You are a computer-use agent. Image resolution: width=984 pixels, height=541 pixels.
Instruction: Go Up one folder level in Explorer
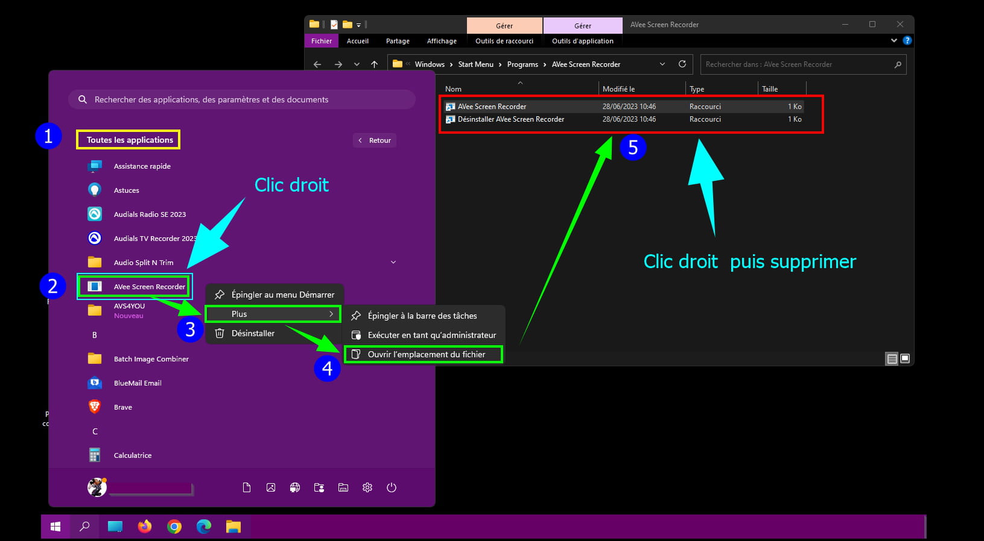click(375, 64)
